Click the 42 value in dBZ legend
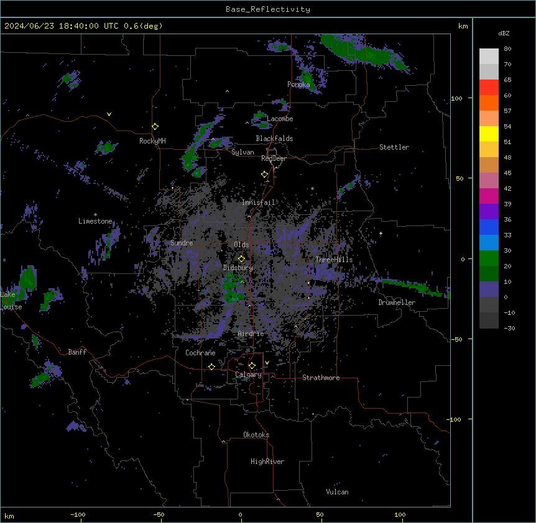This screenshot has height=523, width=536. [x=507, y=188]
